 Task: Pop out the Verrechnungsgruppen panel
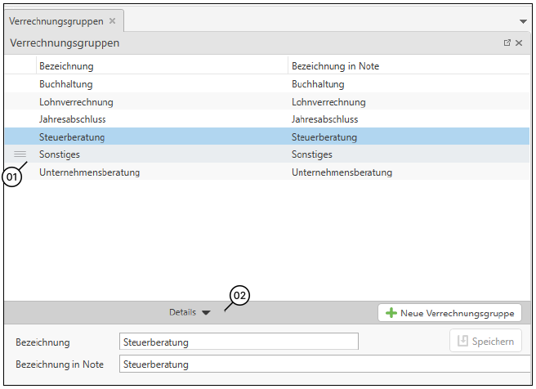[x=507, y=42]
